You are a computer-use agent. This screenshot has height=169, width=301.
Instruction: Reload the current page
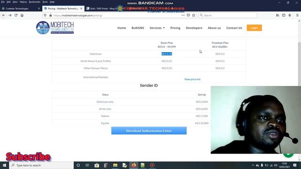16,15
